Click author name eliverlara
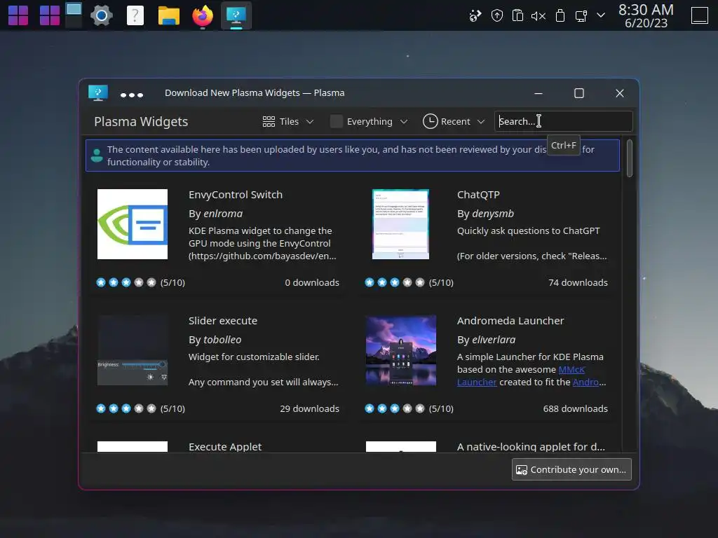718x538 pixels. coord(494,340)
